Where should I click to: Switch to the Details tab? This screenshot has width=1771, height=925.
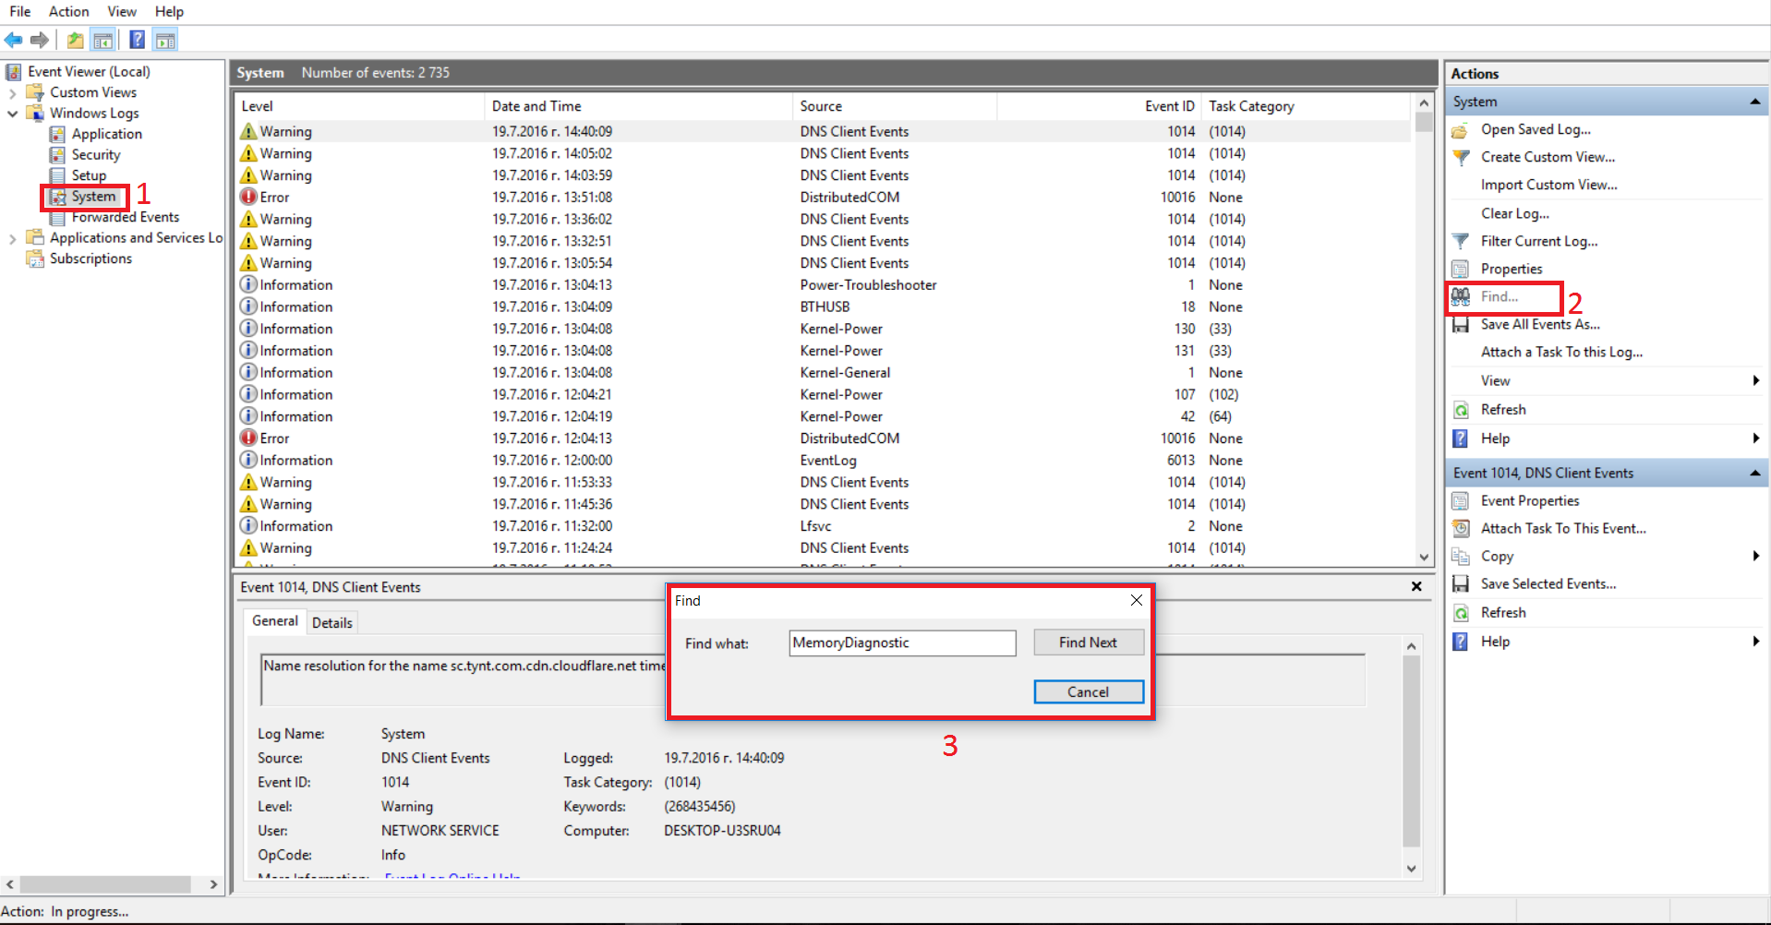click(331, 623)
